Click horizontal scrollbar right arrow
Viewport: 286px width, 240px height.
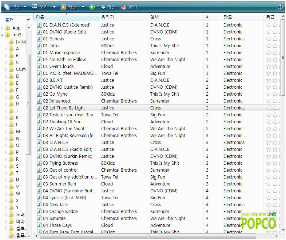pos(277,236)
